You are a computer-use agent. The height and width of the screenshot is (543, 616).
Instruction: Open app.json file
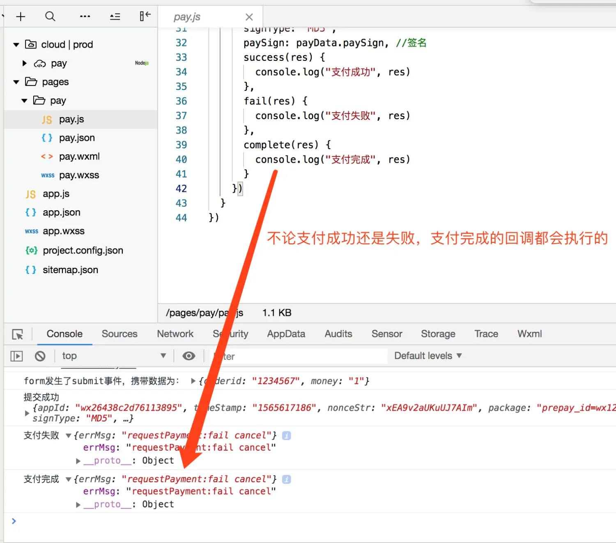[61, 212]
